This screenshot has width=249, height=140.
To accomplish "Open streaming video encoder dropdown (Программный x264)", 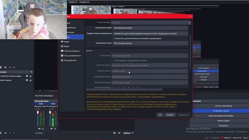I will 151,28.
